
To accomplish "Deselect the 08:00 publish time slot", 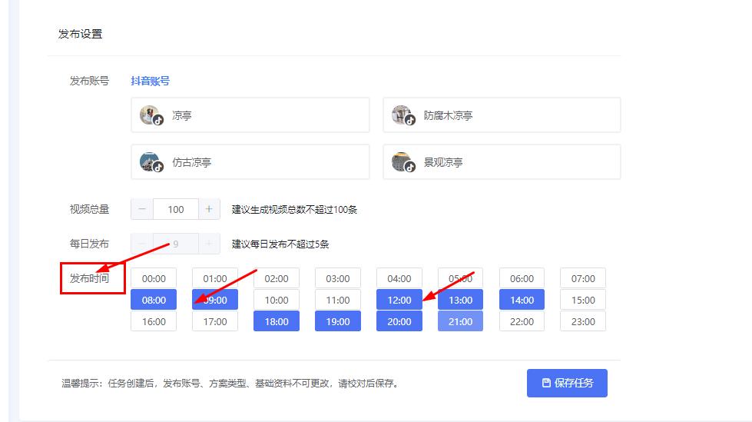I will pyautogui.click(x=154, y=300).
